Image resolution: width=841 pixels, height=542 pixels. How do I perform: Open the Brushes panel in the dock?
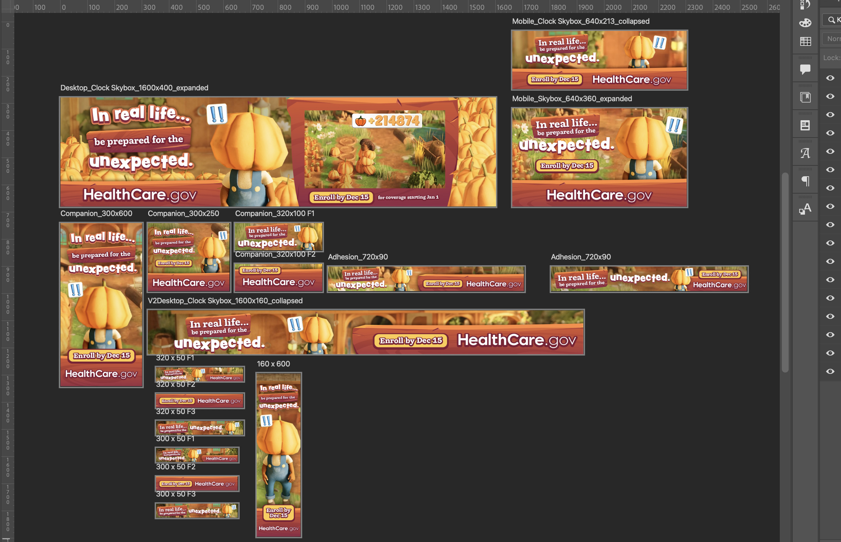(805, 4)
